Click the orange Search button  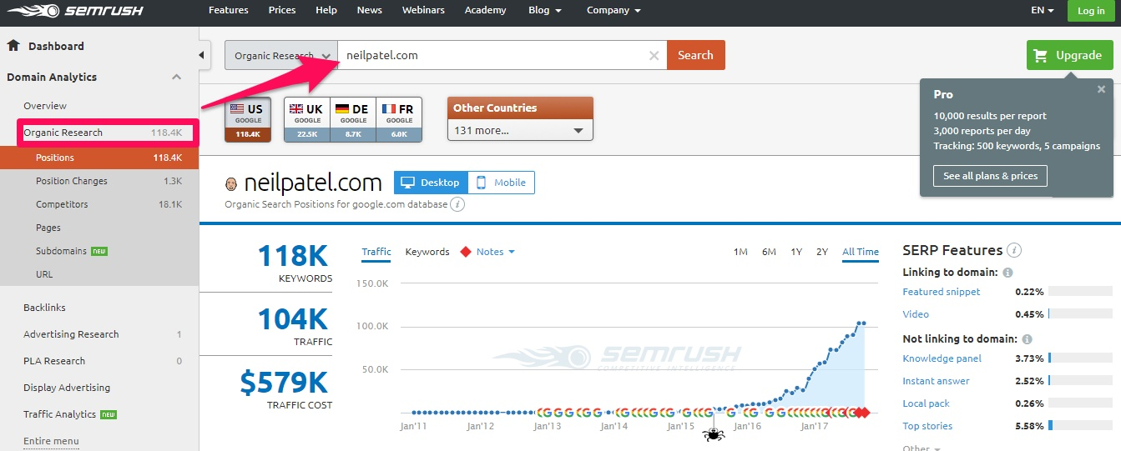[695, 55]
